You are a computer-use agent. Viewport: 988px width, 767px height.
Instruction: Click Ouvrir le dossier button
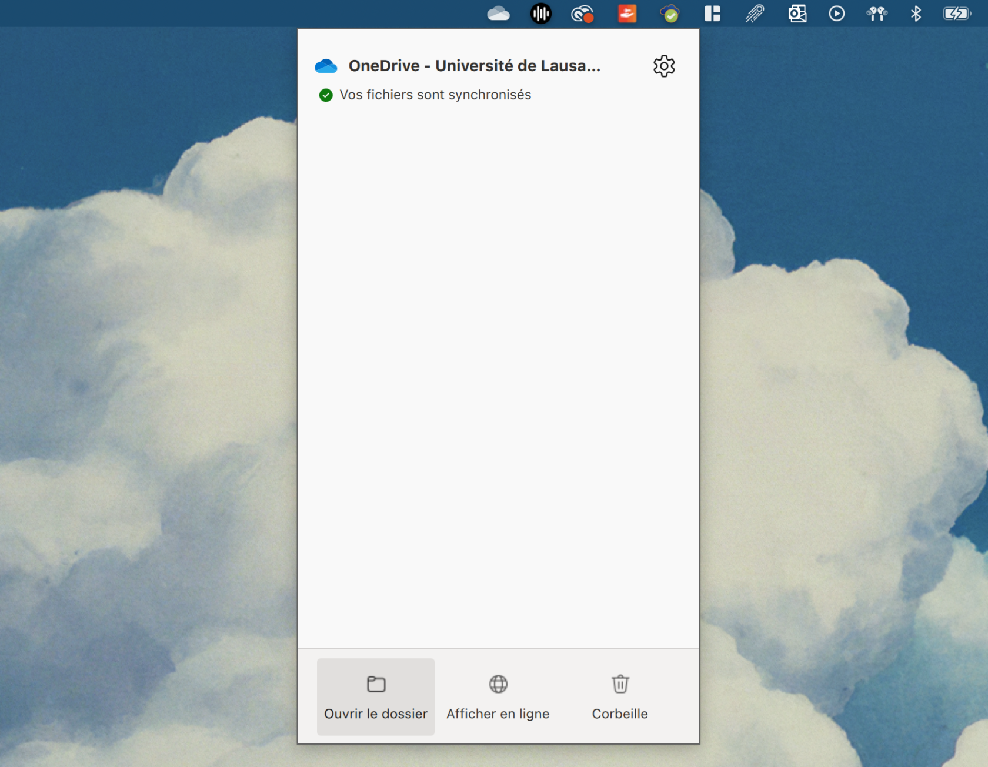tap(376, 697)
